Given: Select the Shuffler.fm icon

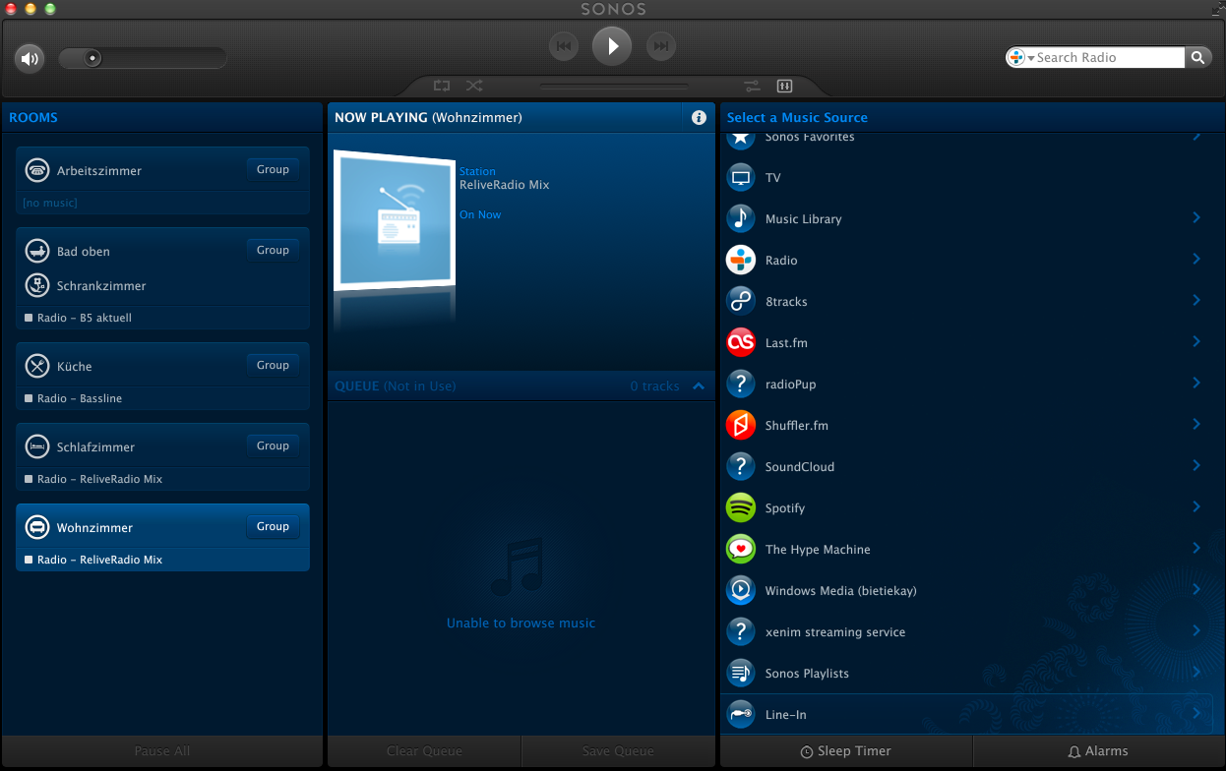Looking at the screenshot, I should 740,426.
